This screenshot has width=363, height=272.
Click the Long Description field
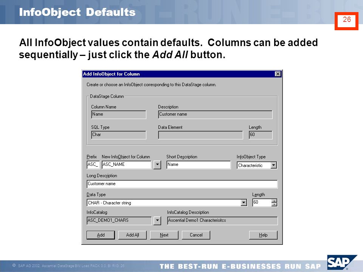(x=182, y=184)
